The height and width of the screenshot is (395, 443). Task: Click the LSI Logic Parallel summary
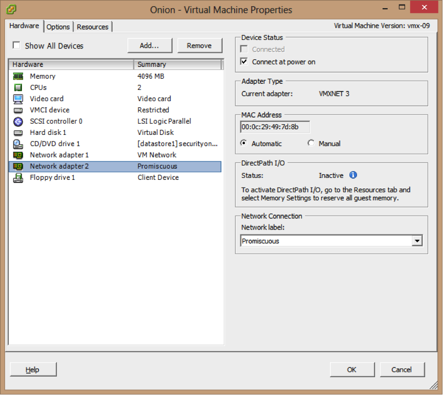(164, 121)
